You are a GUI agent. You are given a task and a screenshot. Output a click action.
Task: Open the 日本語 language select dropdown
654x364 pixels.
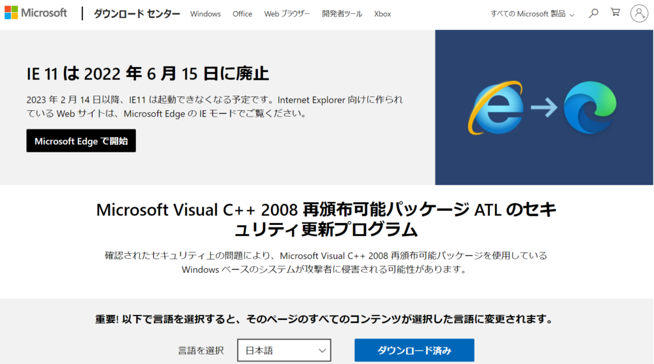click(284, 350)
